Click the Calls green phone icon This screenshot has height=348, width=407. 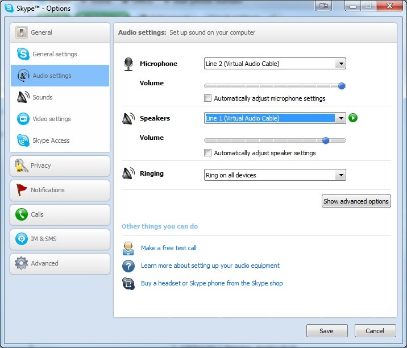21,214
